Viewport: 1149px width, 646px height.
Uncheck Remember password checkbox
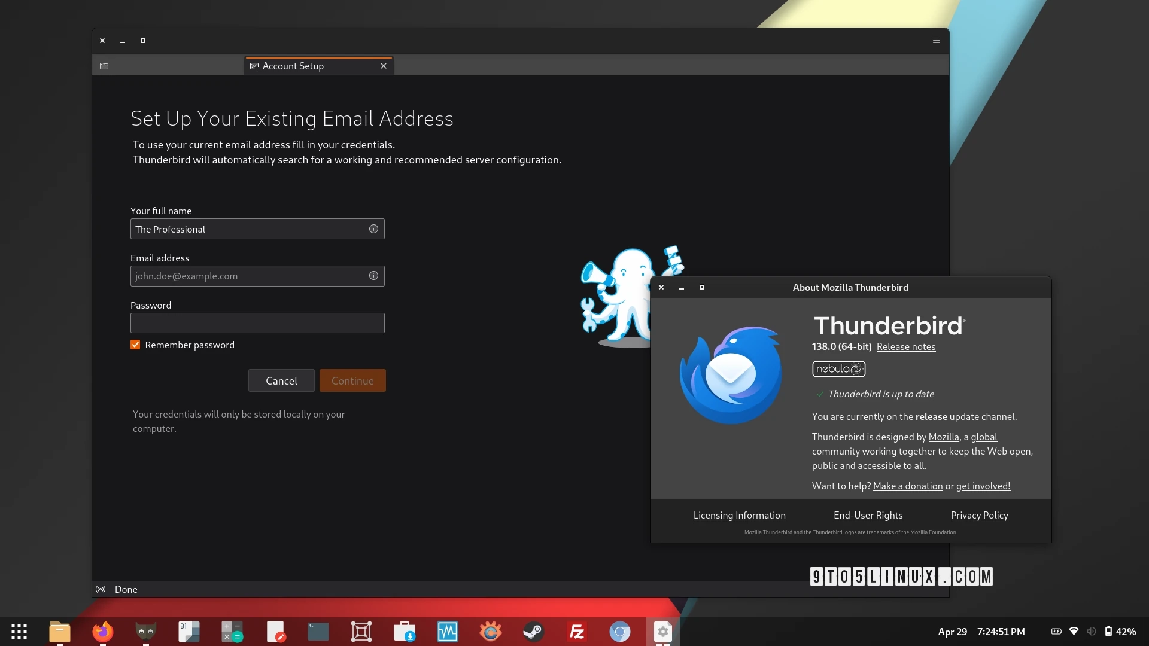tap(135, 345)
